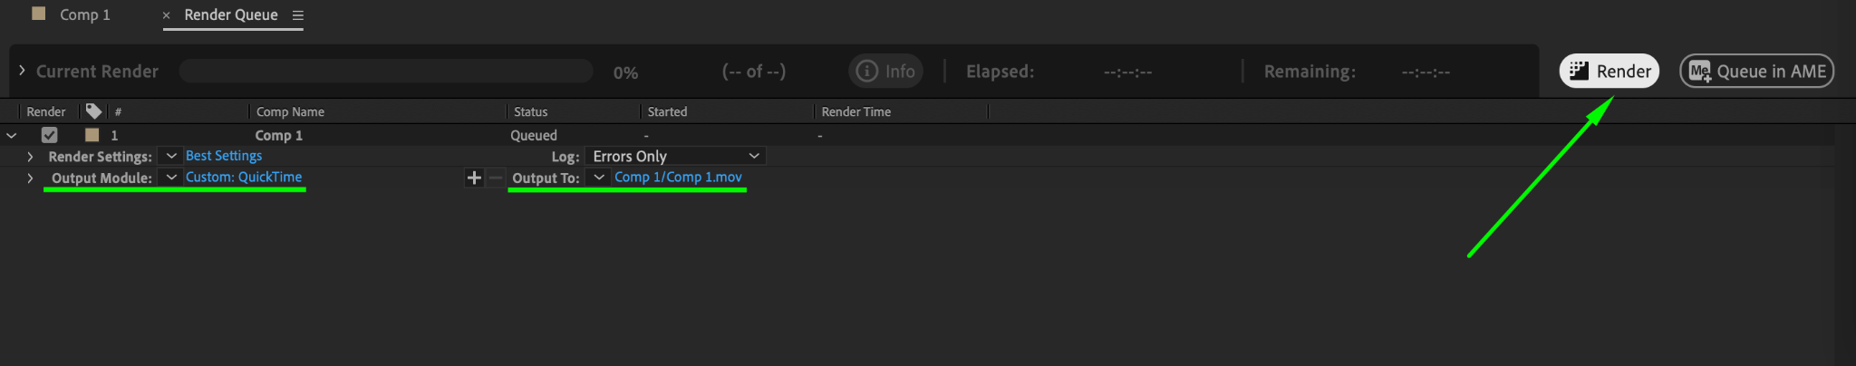Expand the Output Module details

[30, 178]
